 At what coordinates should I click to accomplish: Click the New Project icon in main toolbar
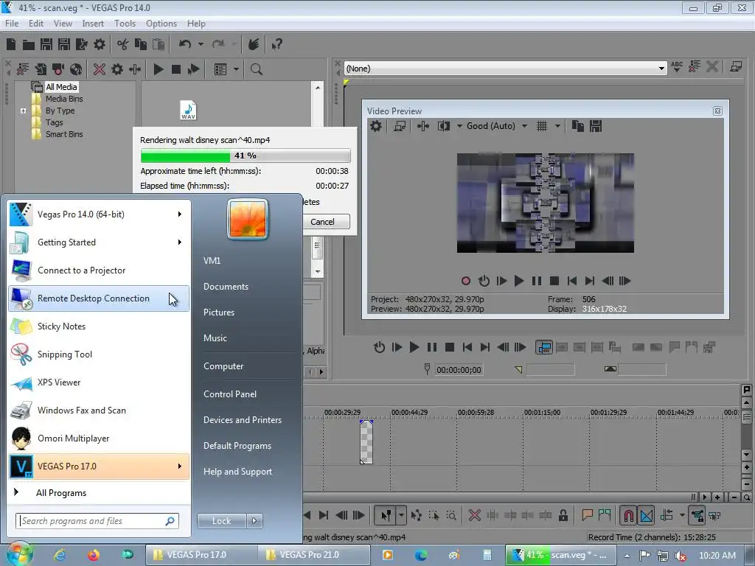11,44
